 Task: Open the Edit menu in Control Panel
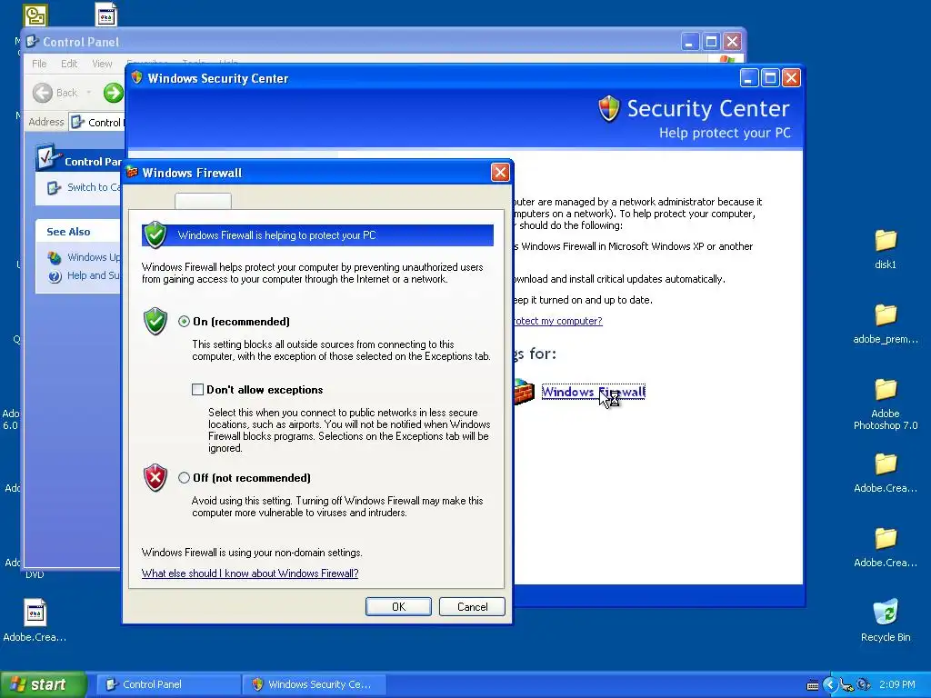pyautogui.click(x=69, y=64)
